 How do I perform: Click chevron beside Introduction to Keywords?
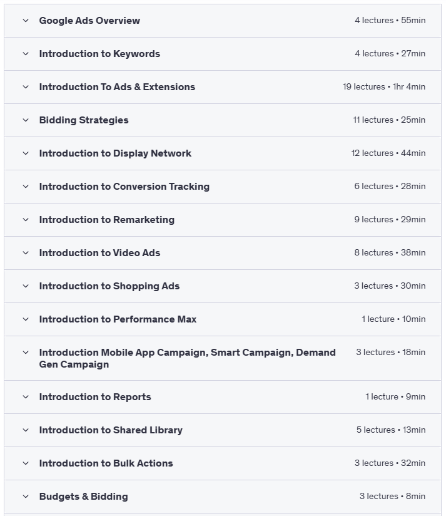pos(26,54)
